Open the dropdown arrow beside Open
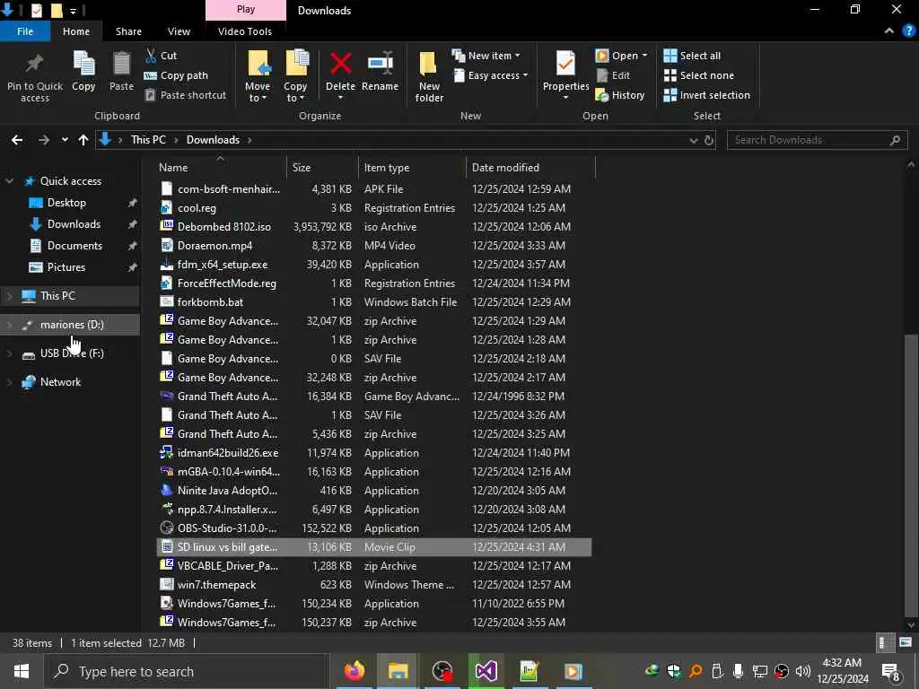The width and height of the screenshot is (919, 689). pyautogui.click(x=644, y=56)
